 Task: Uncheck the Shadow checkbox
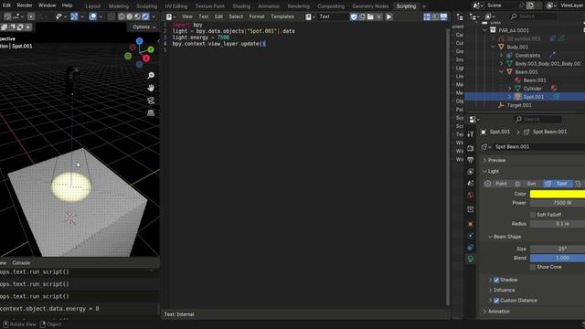(496, 280)
